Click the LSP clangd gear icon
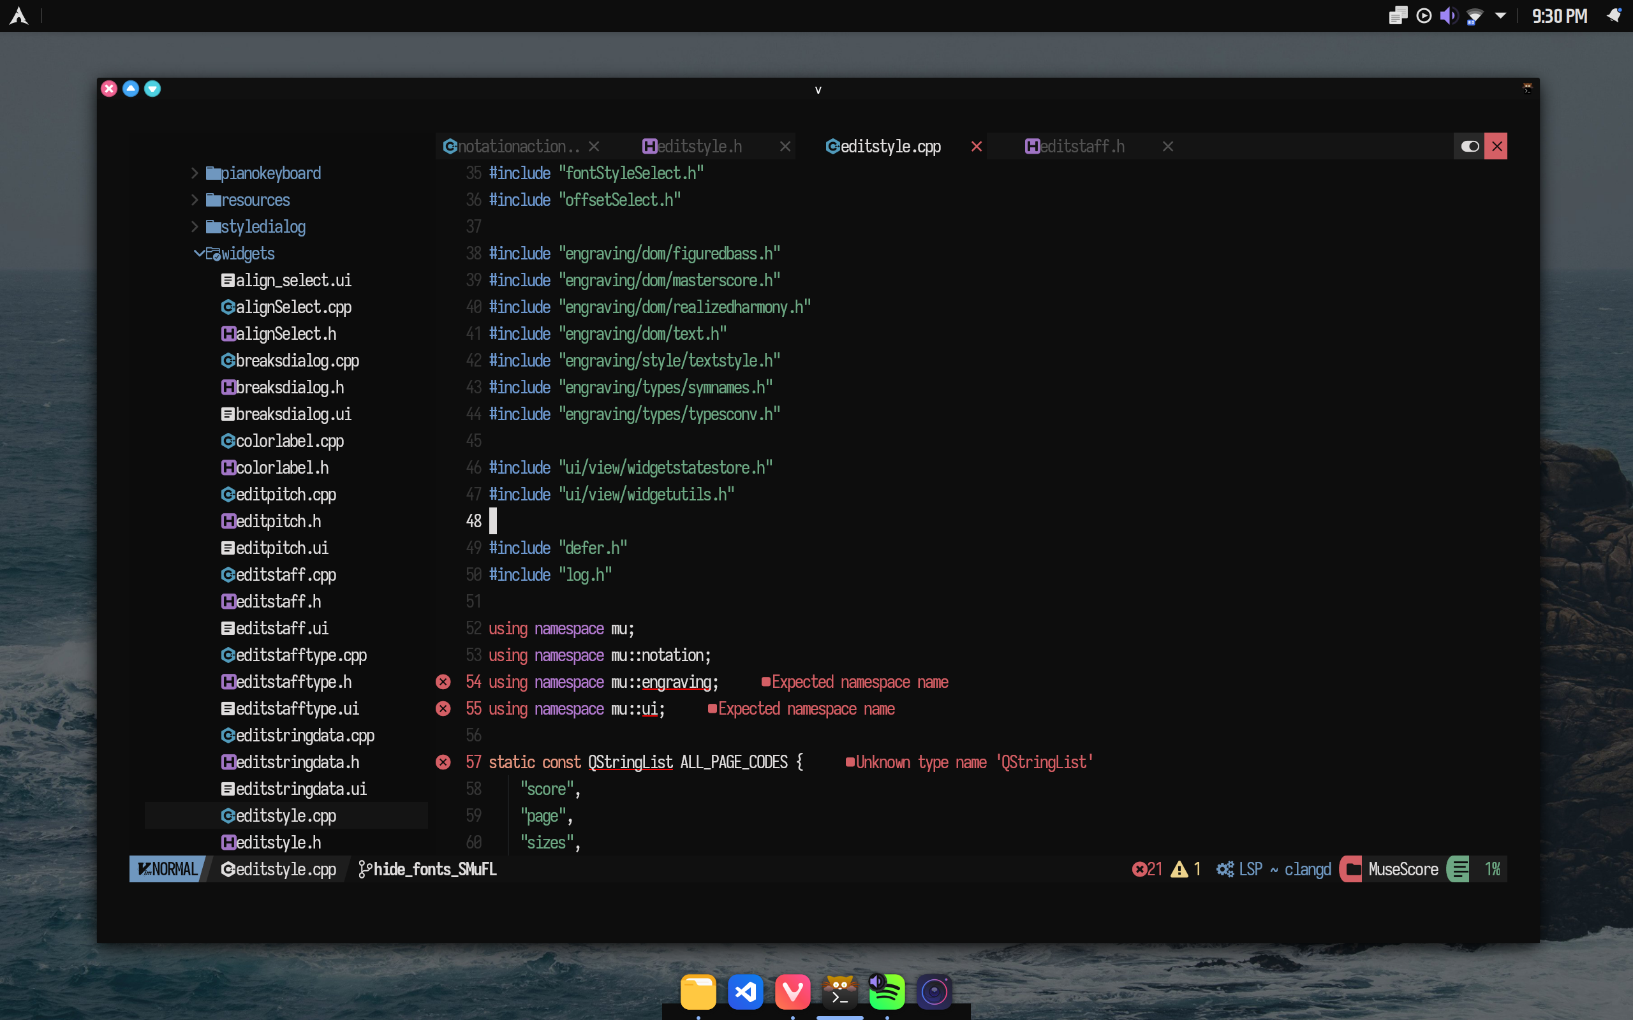 [x=1225, y=869]
